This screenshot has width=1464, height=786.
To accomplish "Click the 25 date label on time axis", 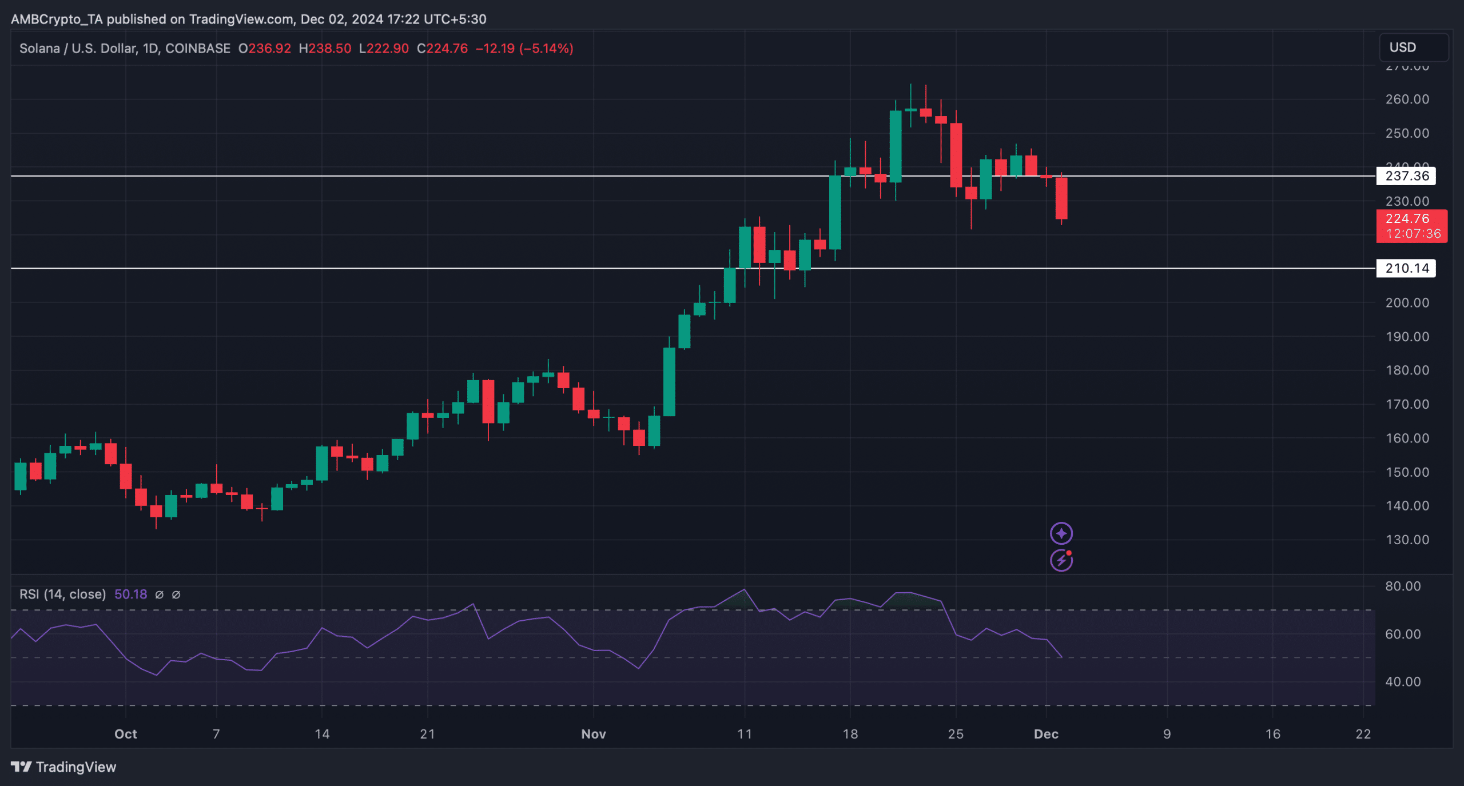I will [x=956, y=734].
